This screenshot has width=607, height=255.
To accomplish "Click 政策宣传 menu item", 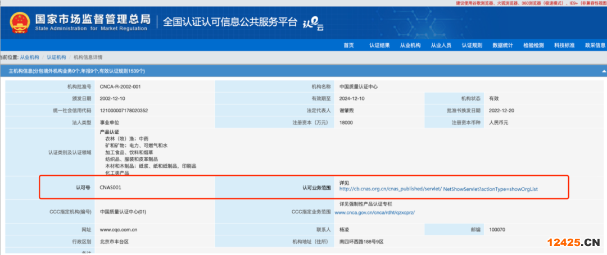I will 595,45.
